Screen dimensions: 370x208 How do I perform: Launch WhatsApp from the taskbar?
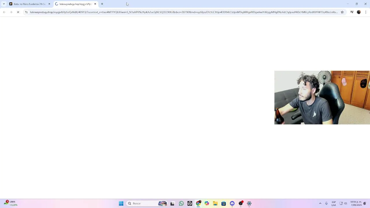tap(181, 203)
